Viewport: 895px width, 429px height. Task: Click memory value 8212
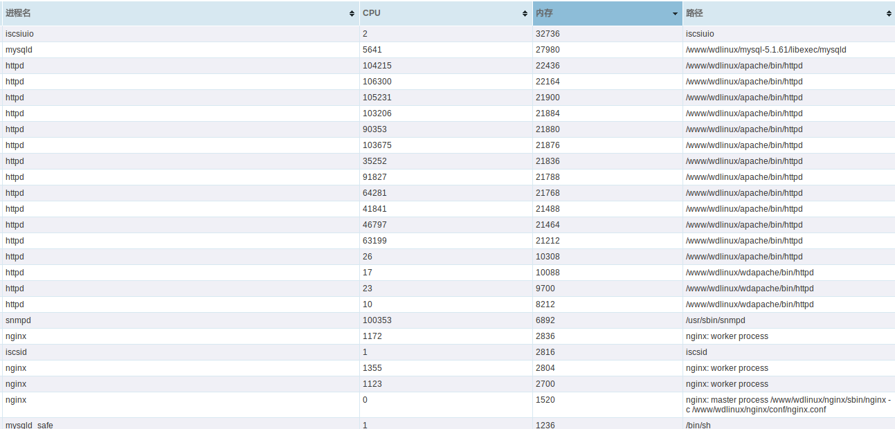545,304
